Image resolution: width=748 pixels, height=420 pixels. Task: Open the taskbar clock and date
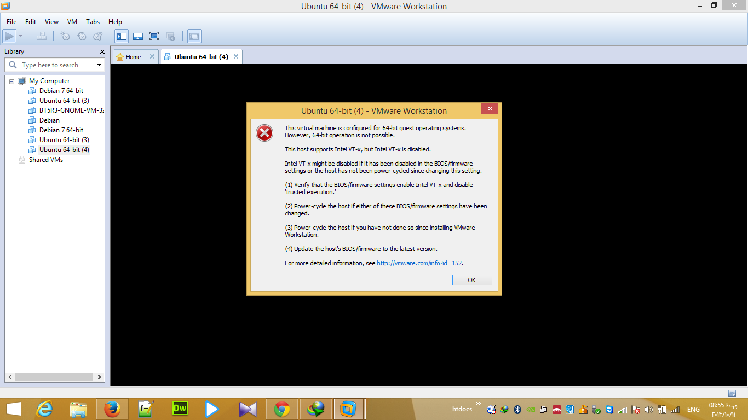tap(723, 409)
